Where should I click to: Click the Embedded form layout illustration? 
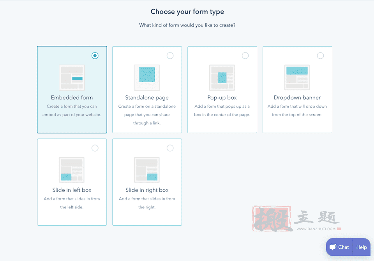click(72, 77)
